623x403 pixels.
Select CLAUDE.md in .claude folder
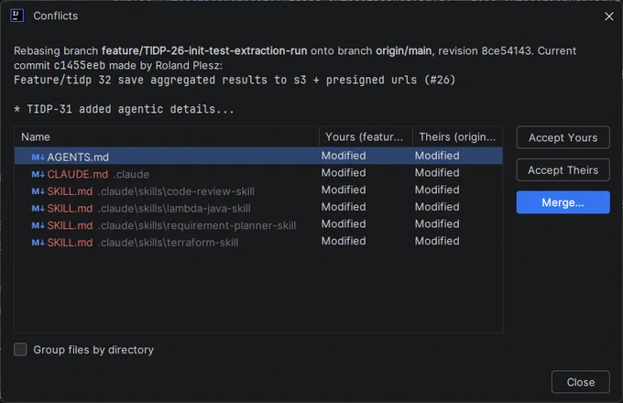pos(258,173)
